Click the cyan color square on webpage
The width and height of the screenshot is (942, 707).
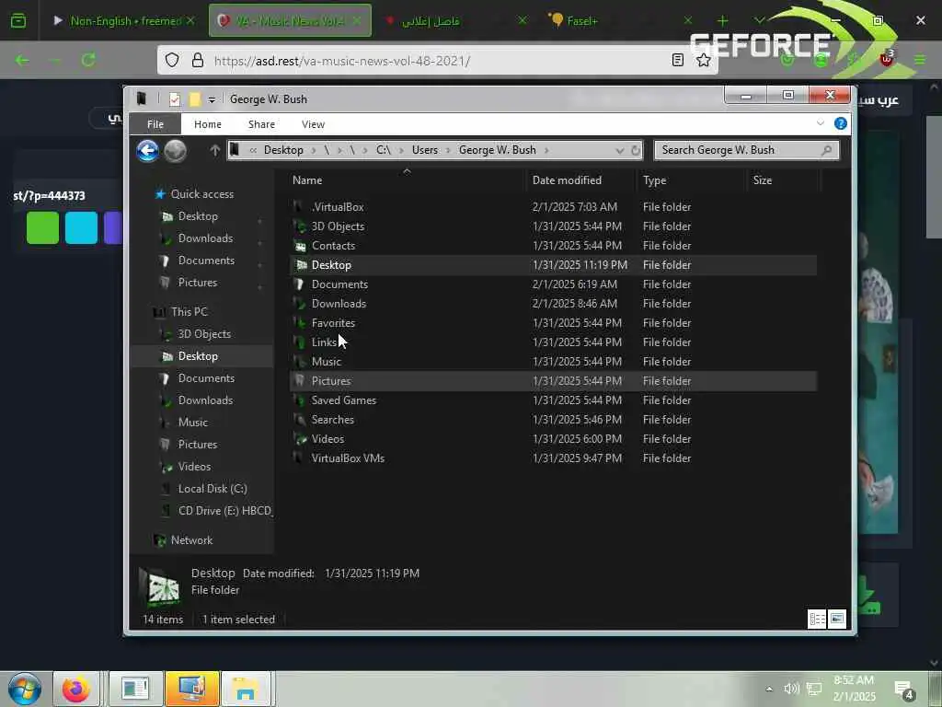tap(81, 227)
